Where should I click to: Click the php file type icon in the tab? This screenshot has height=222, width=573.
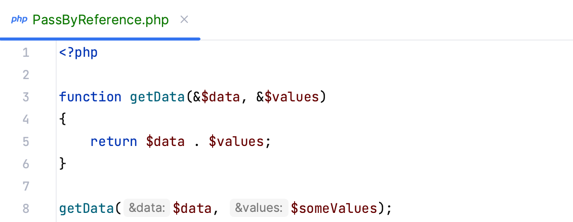[x=19, y=20]
